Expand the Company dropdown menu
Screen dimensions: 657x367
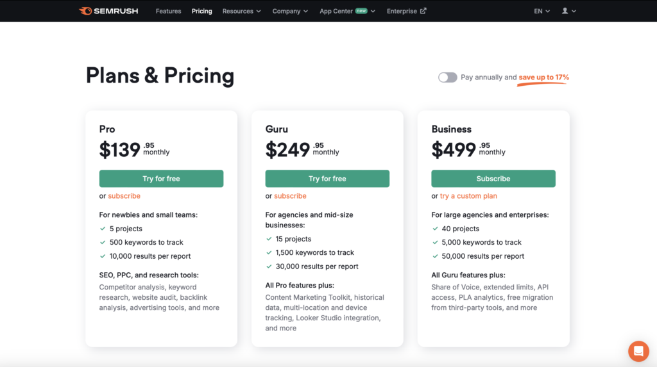[290, 11]
